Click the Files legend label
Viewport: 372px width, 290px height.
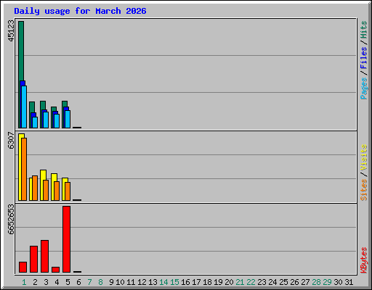(363, 58)
